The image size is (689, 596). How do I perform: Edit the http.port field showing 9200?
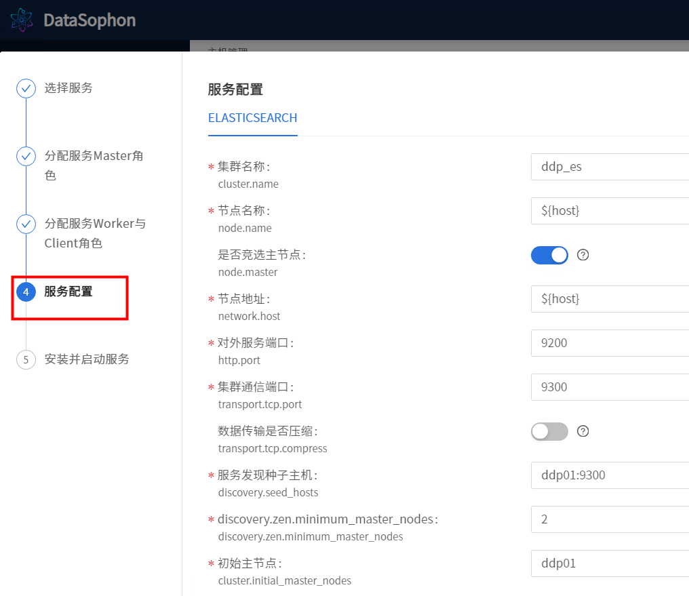tap(610, 343)
